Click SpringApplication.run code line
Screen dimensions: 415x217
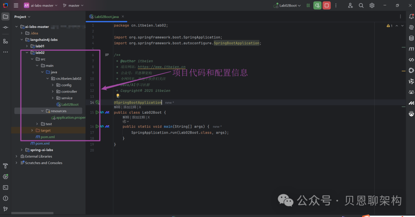(180, 133)
